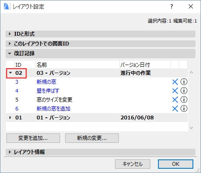
Task: Select the 新規の窓を追加 change name
Action: click(x=53, y=109)
